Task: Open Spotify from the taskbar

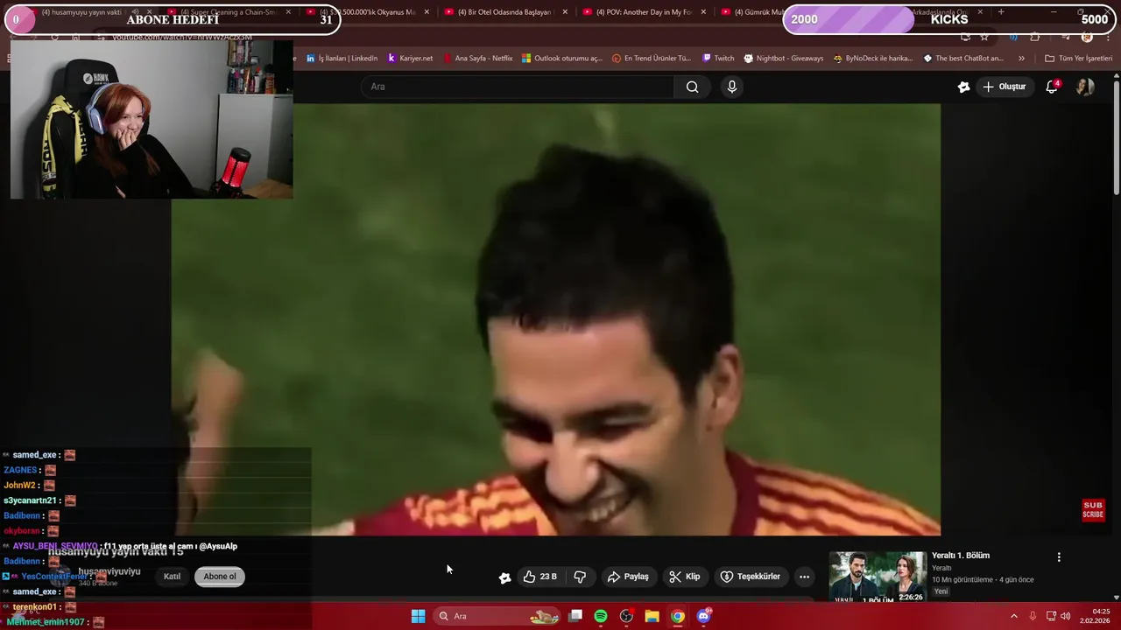Action: [601, 616]
